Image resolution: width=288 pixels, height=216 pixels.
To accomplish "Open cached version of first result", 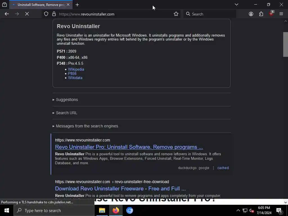I will [223, 168].
